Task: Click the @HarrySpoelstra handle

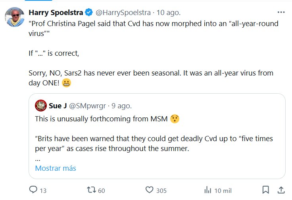Action: click(x=124, y=12)
